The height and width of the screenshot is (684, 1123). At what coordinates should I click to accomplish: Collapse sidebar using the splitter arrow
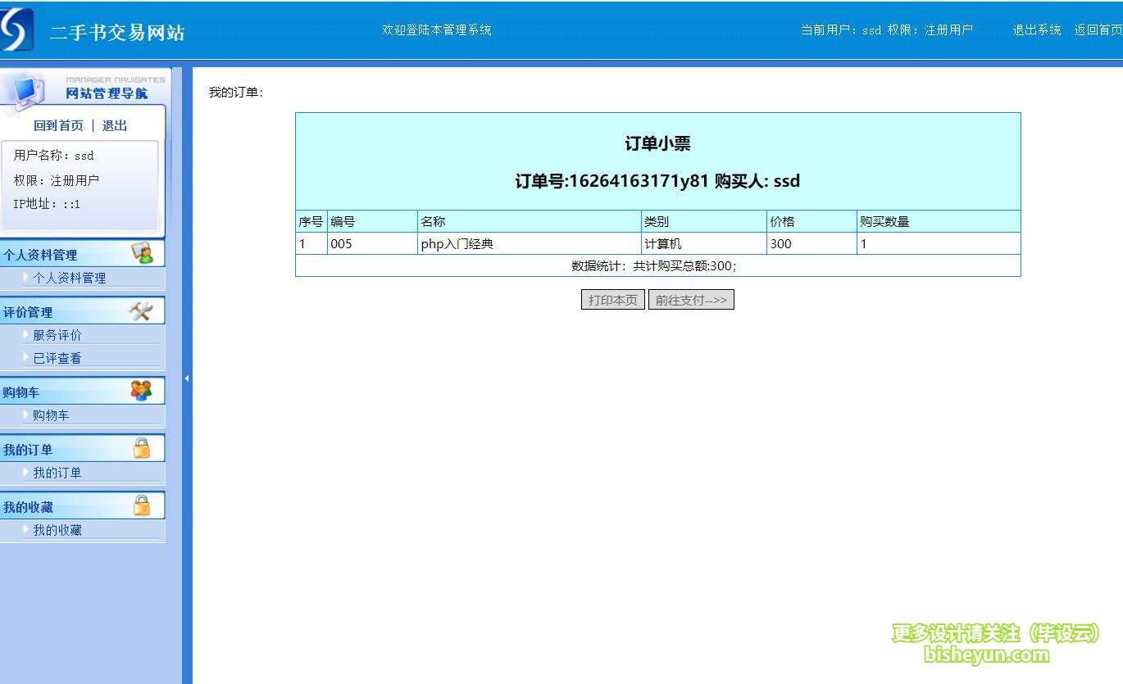(x=187, y=378)
